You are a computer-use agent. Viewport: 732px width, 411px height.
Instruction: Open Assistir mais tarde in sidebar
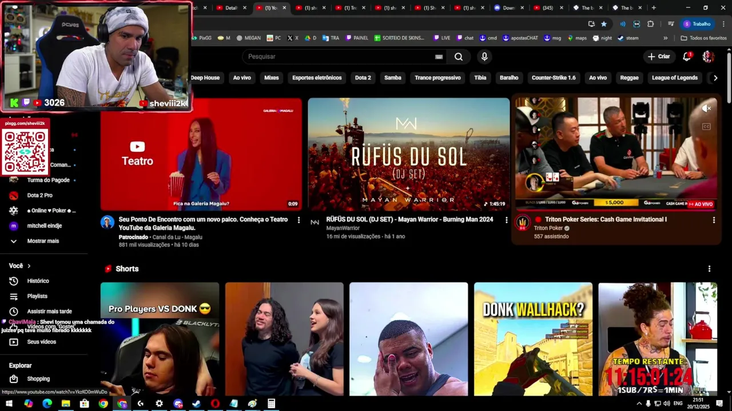click(x=49, y=311)
